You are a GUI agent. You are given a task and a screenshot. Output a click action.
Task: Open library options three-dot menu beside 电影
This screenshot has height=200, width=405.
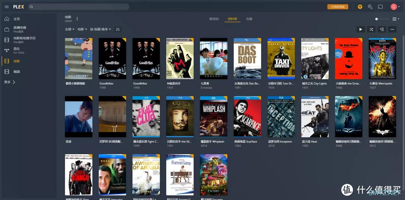[77, 19]
